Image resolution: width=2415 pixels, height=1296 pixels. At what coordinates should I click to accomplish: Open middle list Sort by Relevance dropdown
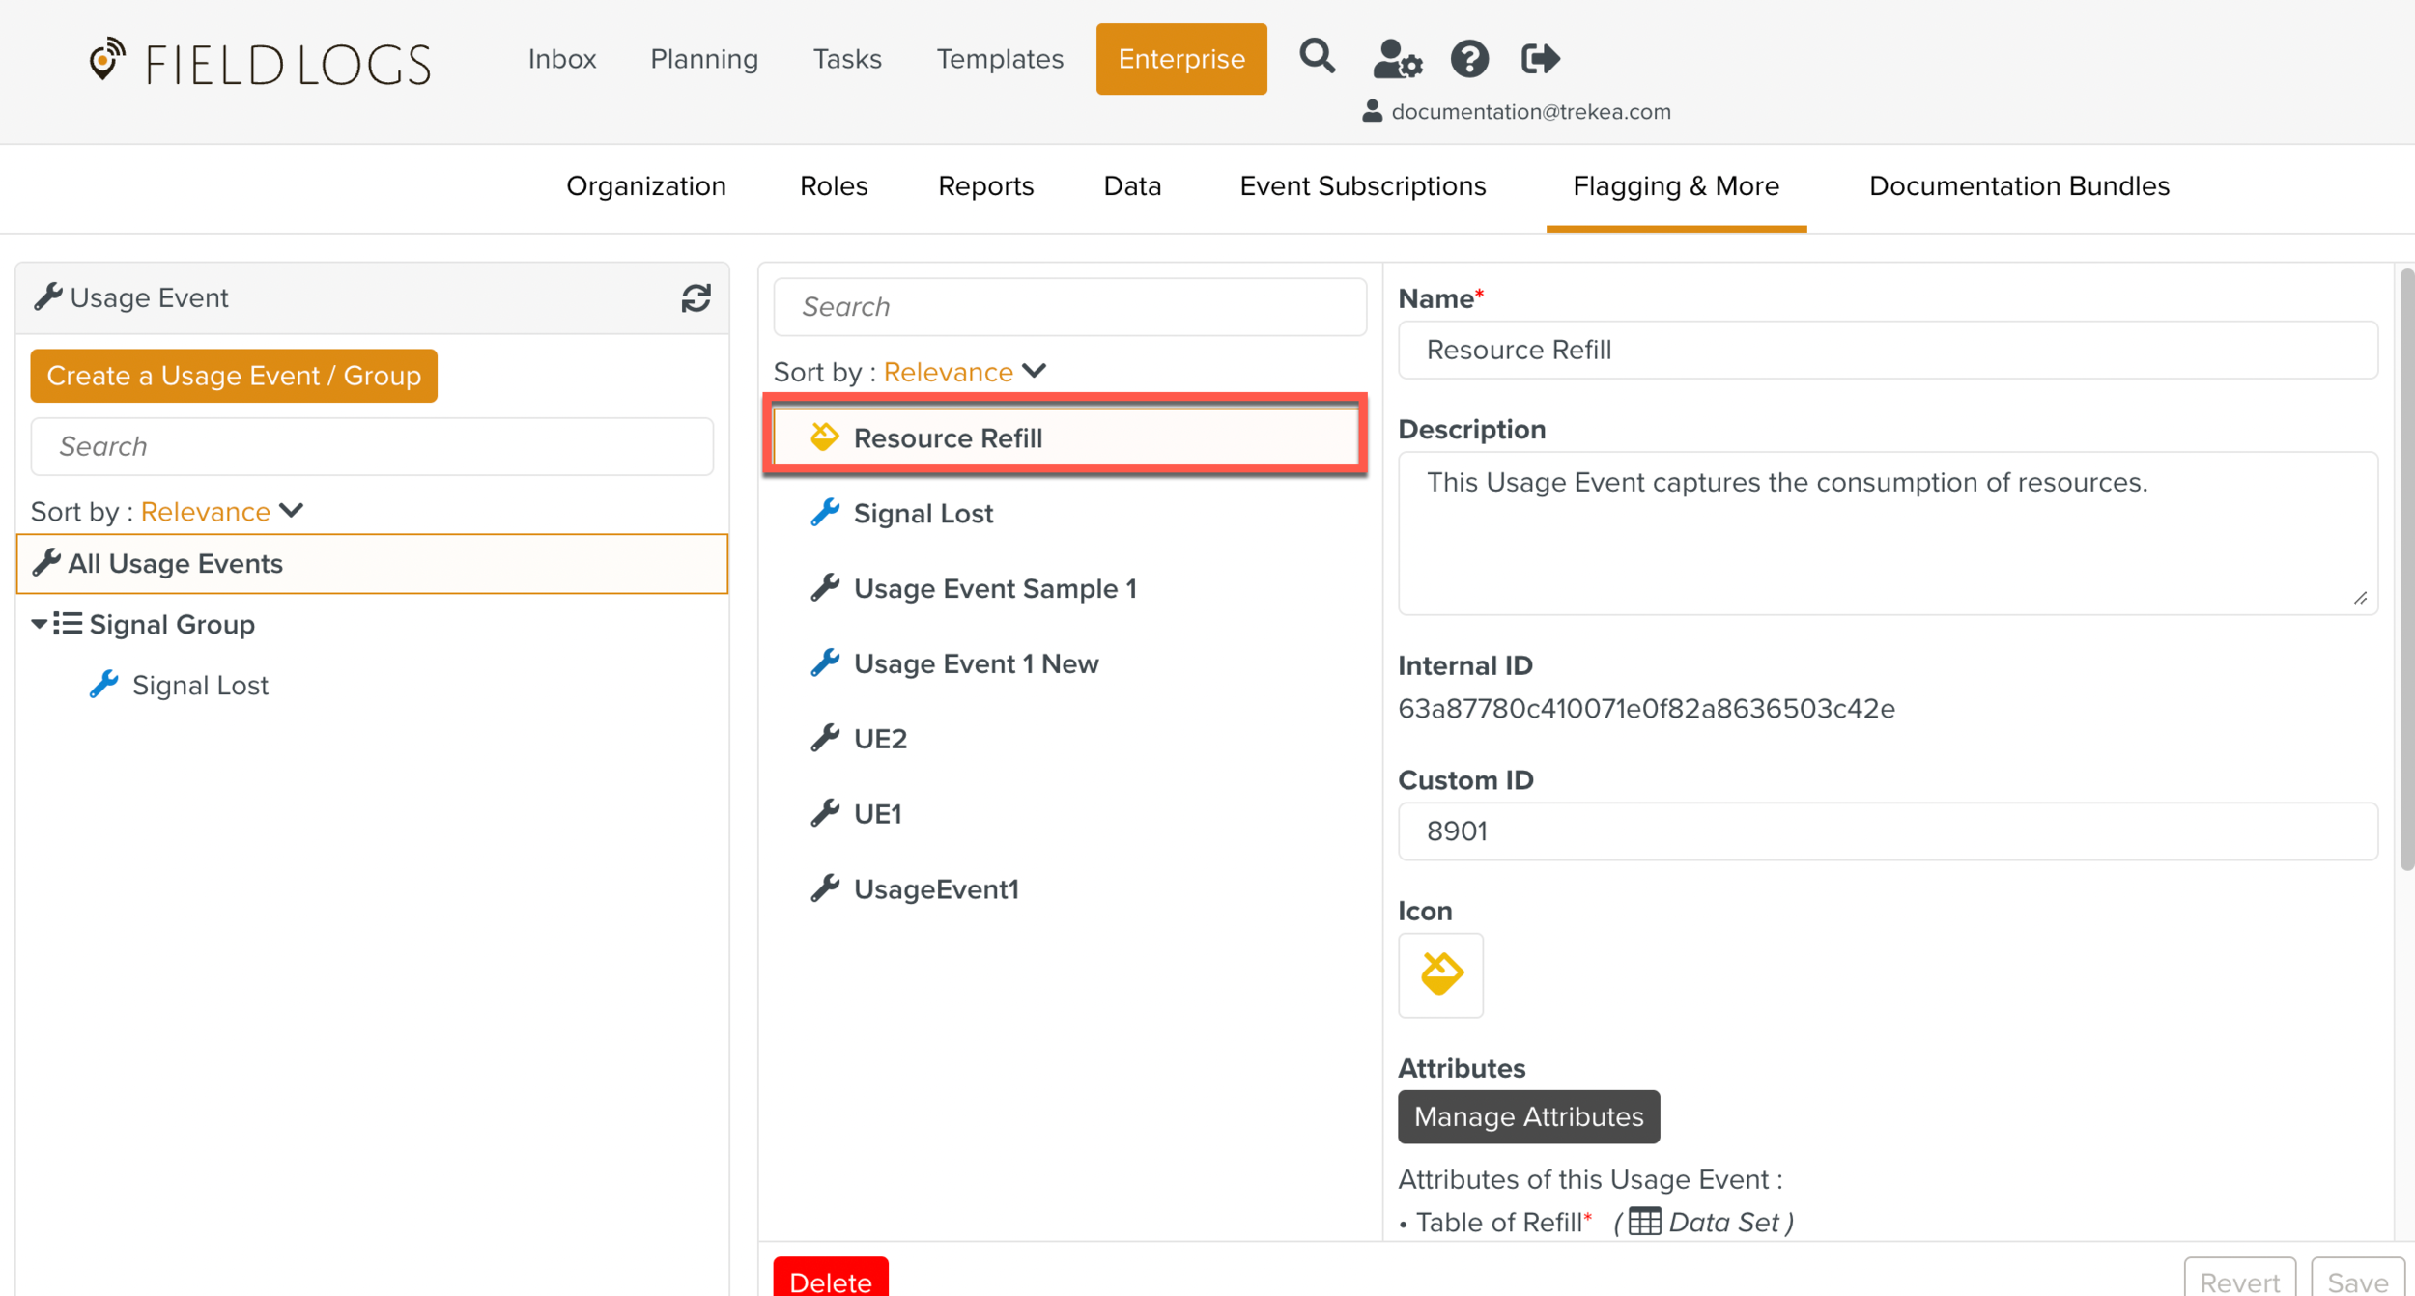point(965,372)
